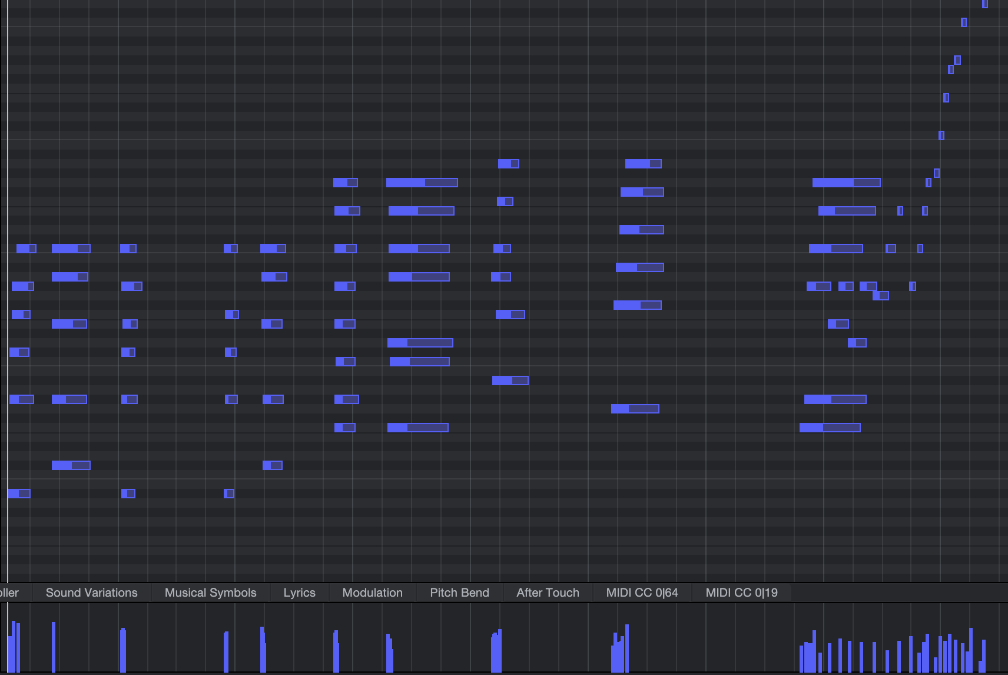Screen dimensions: 1008x675
Task: Click the long note at the far right phrase
Action: 845,183
